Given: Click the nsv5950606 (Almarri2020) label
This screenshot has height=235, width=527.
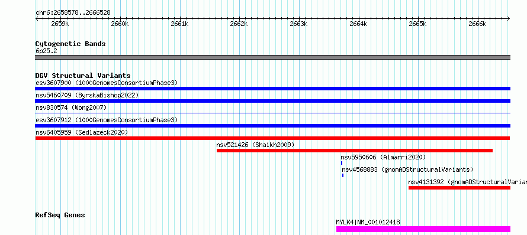Looking at the screenshot, I should (383, 157).
